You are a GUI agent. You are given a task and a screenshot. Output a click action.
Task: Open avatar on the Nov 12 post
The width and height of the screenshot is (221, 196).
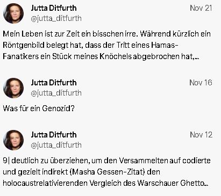point(13,140)
